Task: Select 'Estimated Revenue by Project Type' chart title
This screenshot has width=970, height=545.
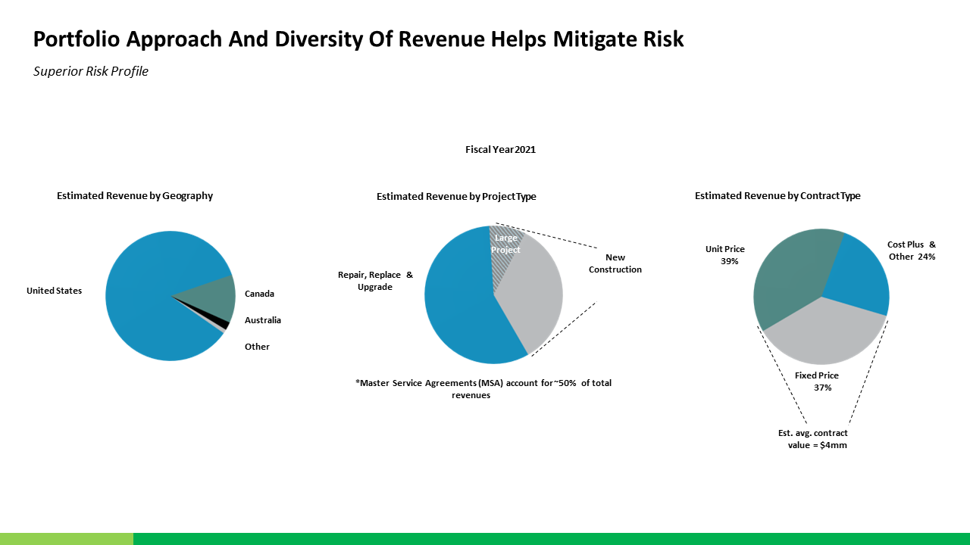Action: (x=456, y=196)
